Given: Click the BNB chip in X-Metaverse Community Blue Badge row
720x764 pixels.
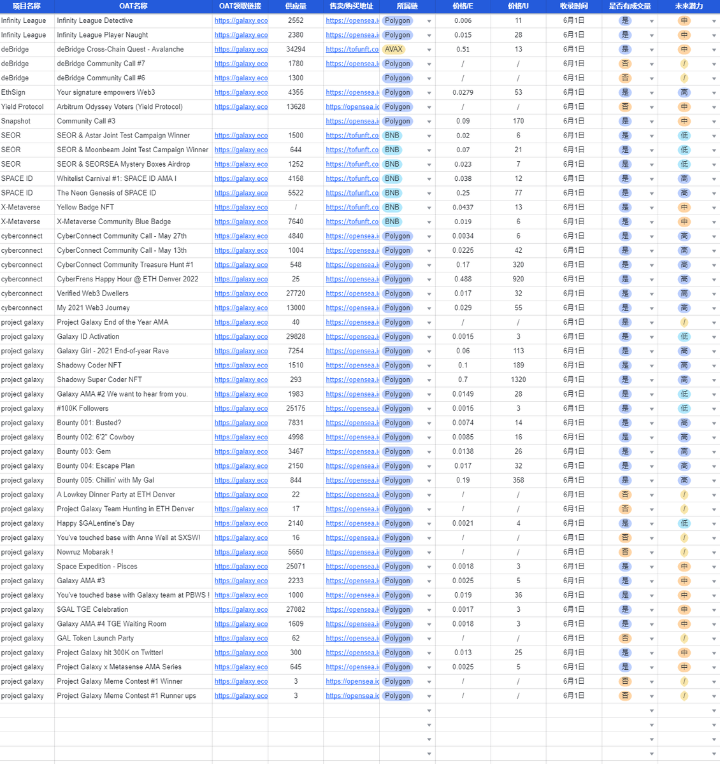Looking at the screenshot, I should [x=392, y=222].
